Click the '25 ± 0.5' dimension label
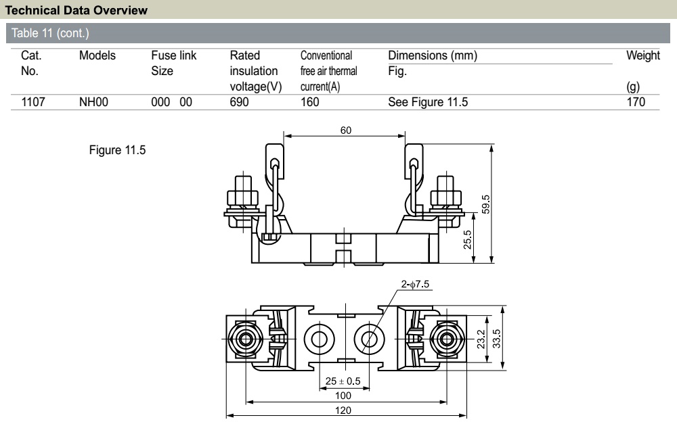The width and height of the screenshot is (677, 426). point(343,381)
